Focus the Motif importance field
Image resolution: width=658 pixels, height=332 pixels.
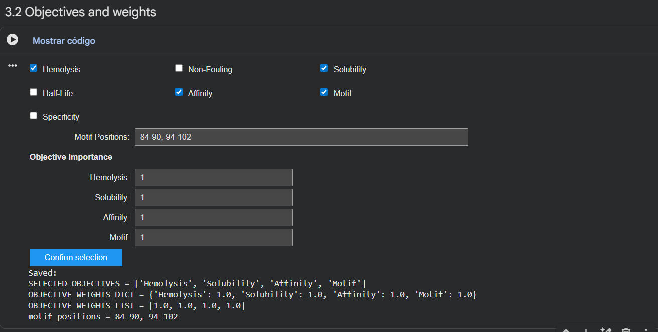click(214, 237)
